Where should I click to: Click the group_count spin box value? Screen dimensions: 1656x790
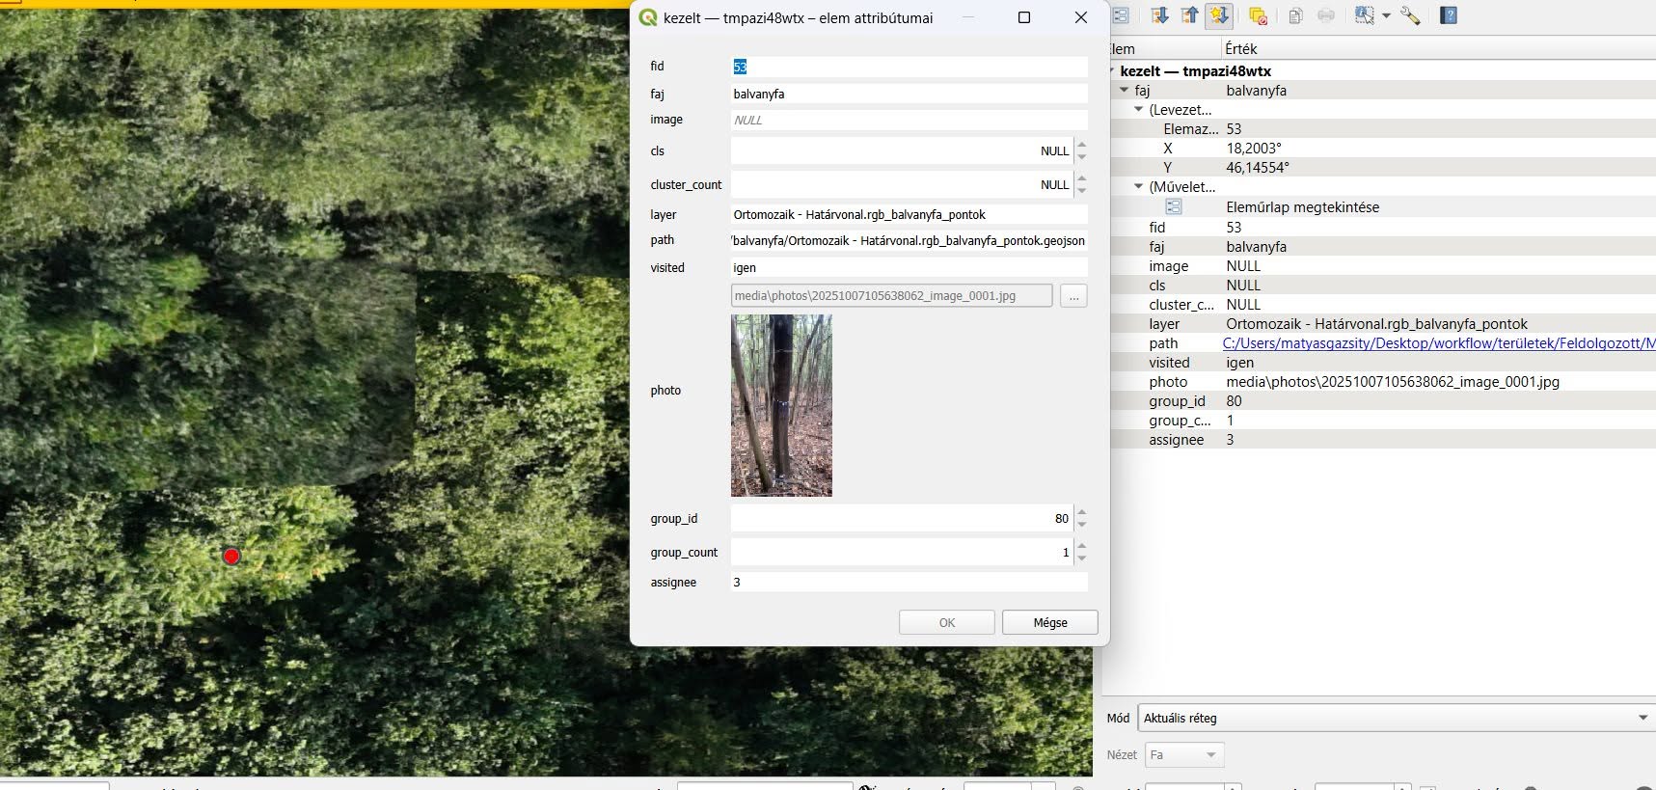point(902,552)
